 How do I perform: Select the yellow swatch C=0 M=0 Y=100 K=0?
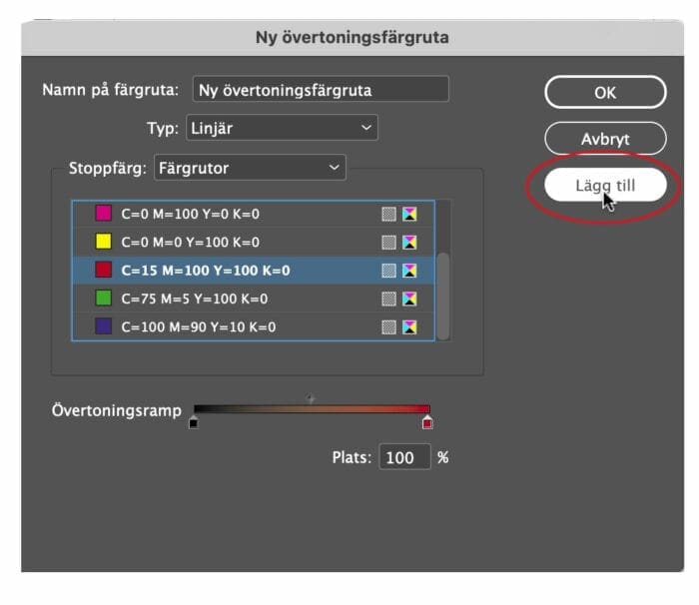253,242
